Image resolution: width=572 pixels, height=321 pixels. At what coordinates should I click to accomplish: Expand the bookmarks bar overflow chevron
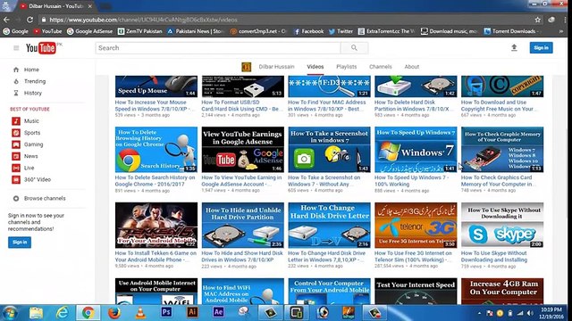pos(561,31)
